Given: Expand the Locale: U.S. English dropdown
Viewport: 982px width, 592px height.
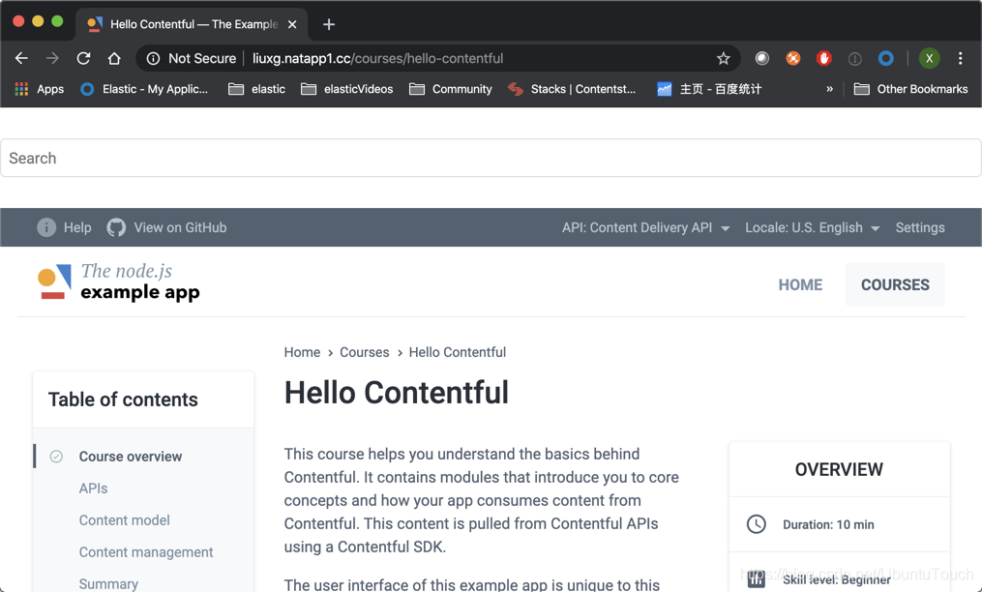Looking at the screenshot, I should click(x=813, y=227).
